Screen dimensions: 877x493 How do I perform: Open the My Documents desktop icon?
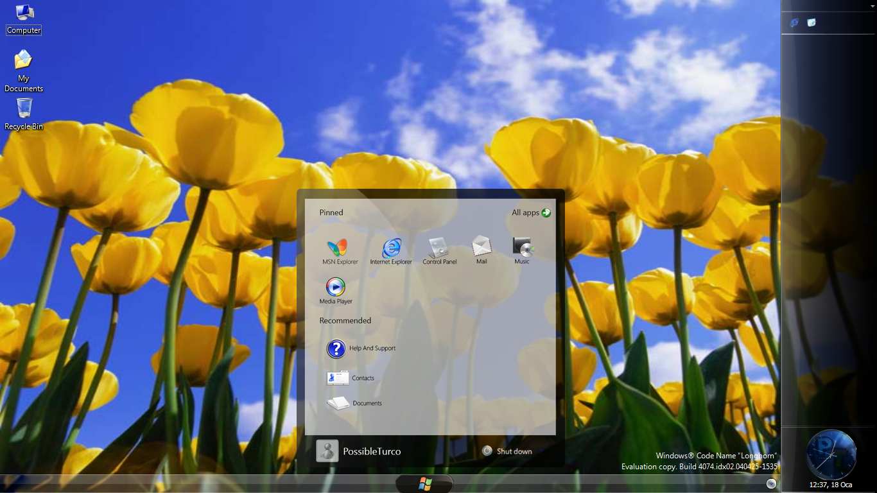(x=24, y=71)
